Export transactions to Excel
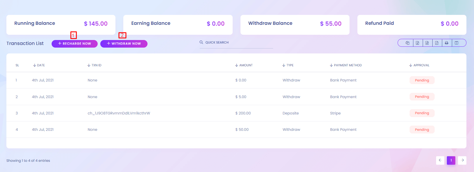The image size is (474, 172). click(417, 43)
